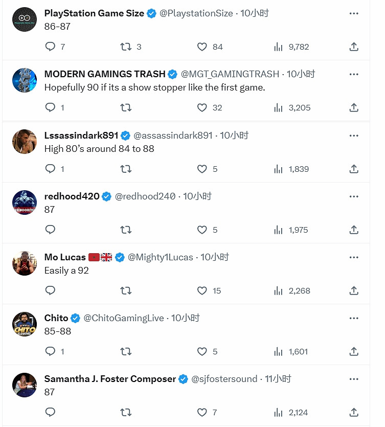Open the @Mighty1Lucas handle link

pos(161,257)
